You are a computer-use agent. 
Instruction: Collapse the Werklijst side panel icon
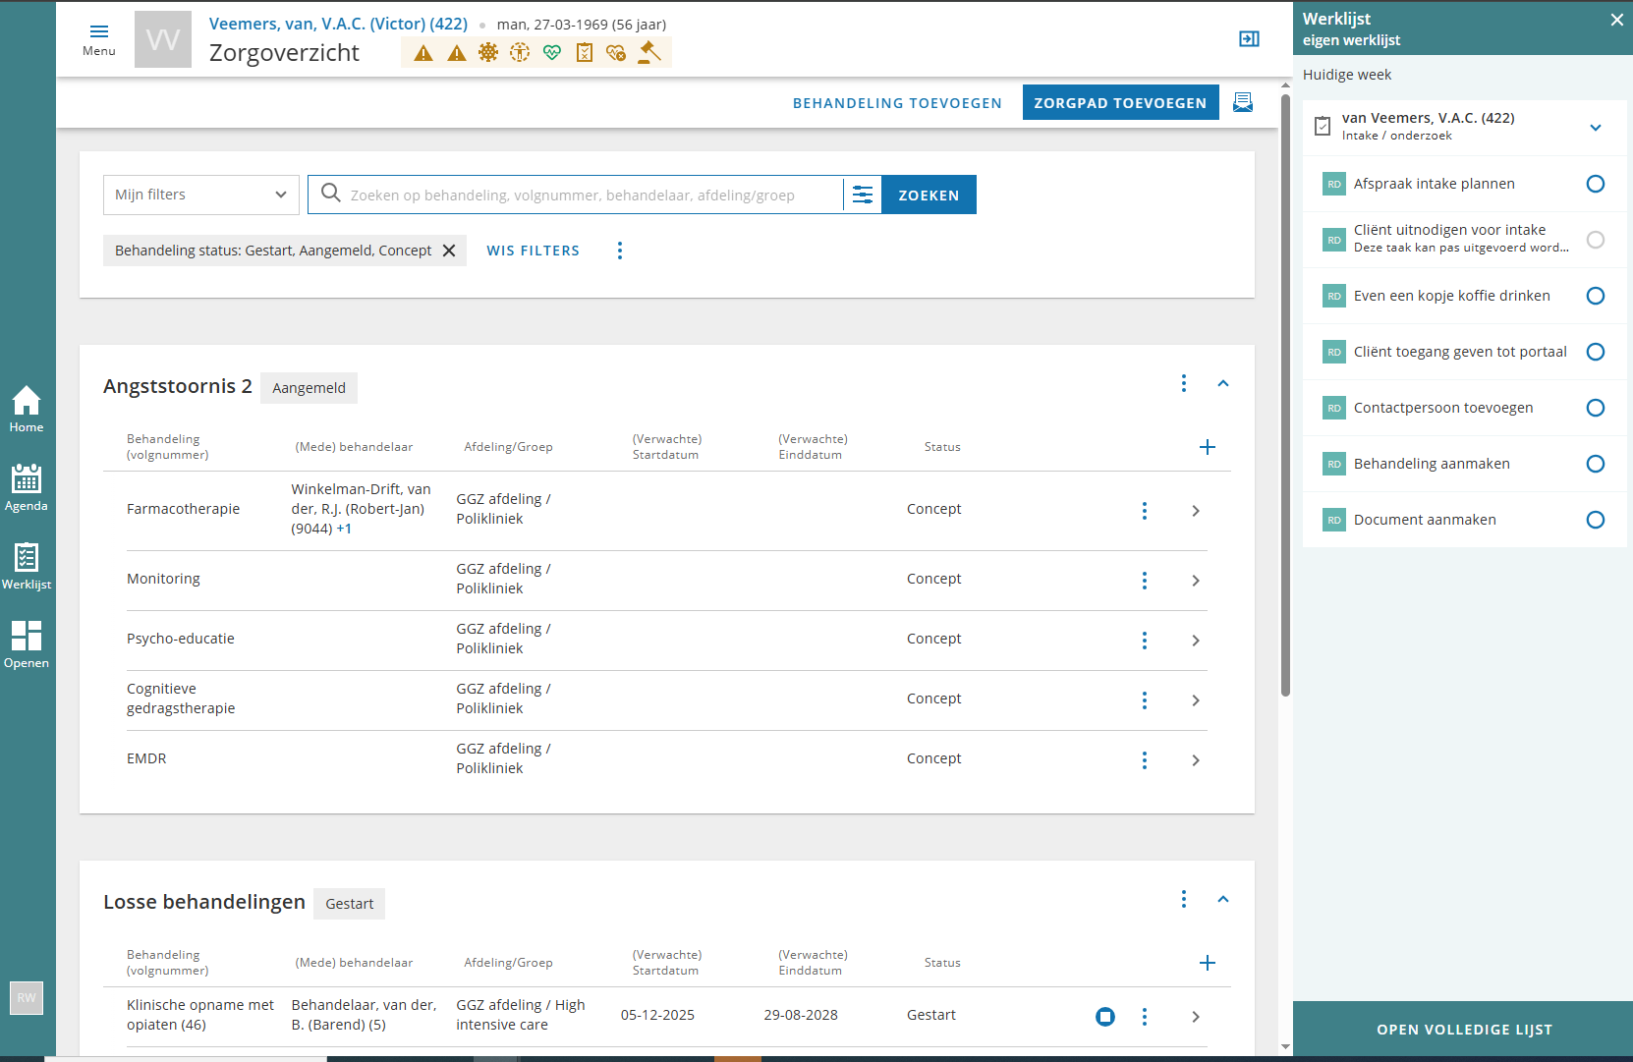click(x=1249, y=39)
